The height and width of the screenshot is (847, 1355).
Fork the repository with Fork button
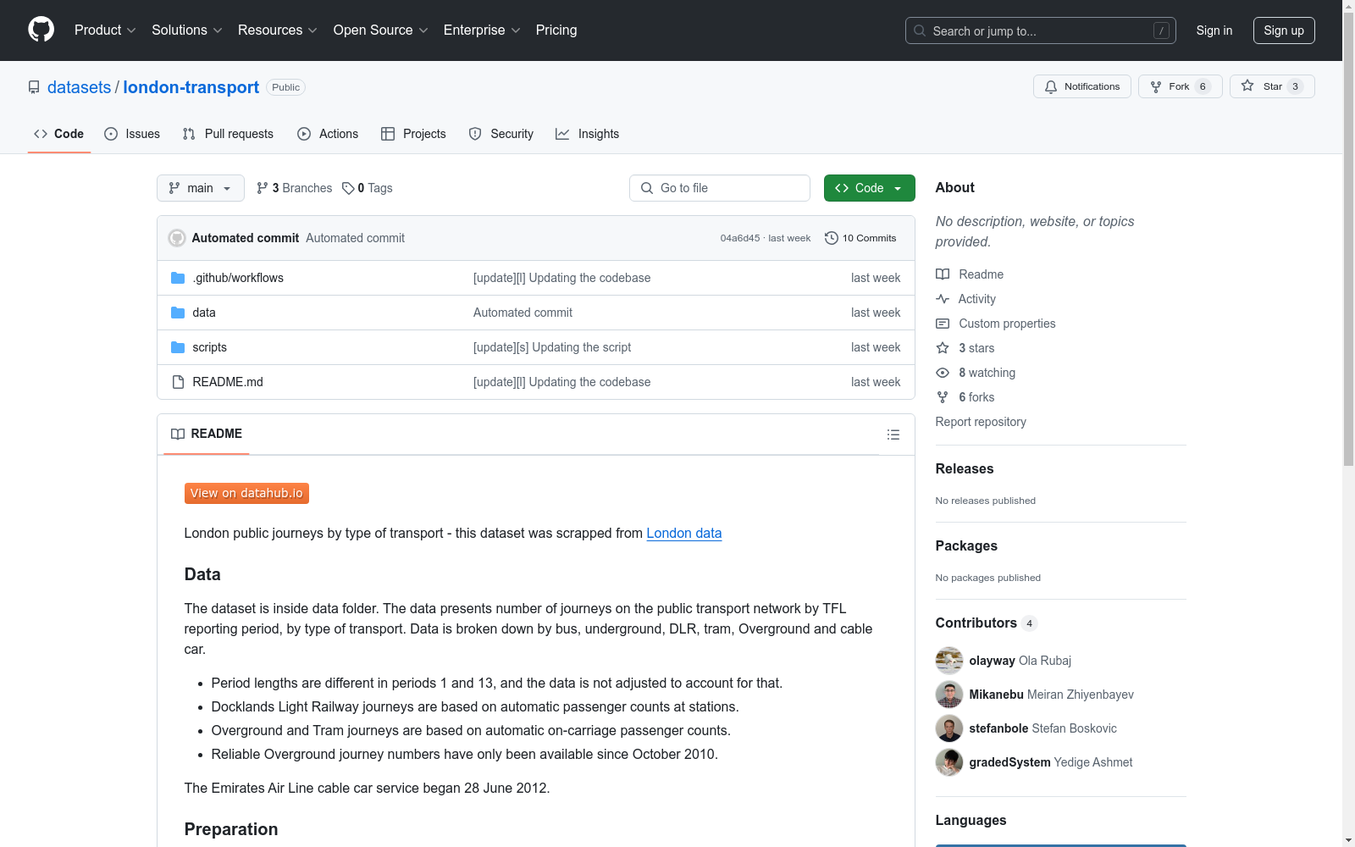point(1181,86)
